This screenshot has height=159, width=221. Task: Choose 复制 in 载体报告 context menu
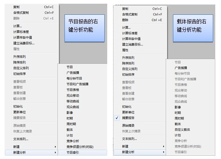125,9
